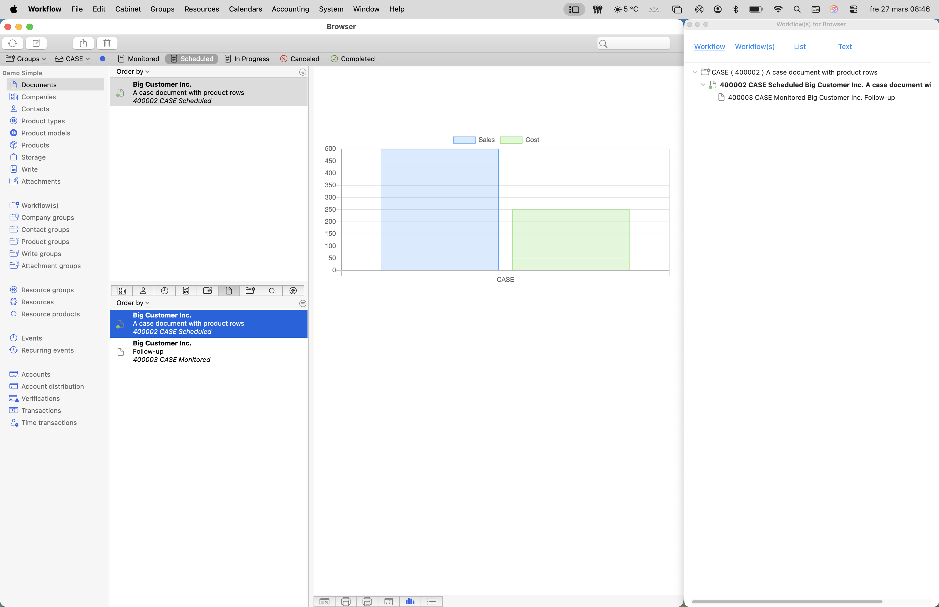Image resolution: width=939 pixels, height=607 pixels.
Task: Click the trash delete icon
Action: coord(107,43)
